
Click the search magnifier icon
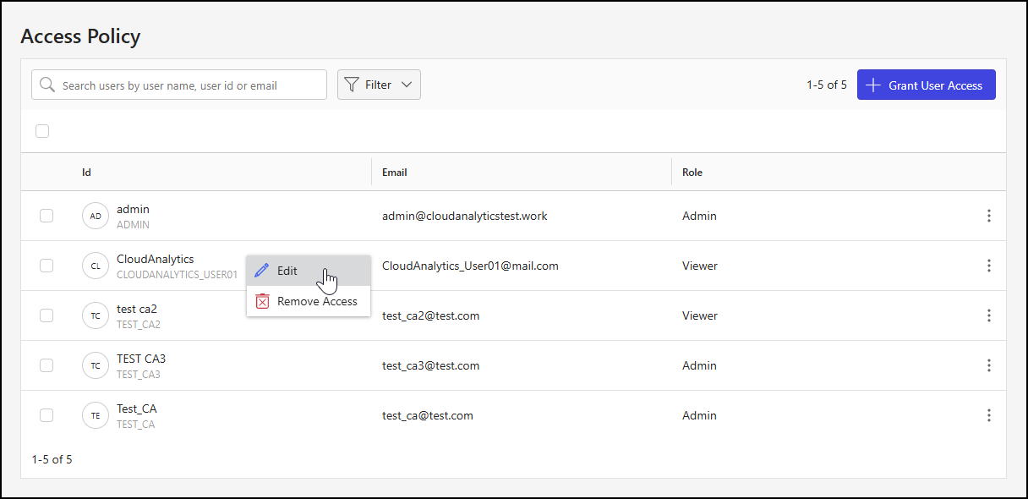click(47, 84)
